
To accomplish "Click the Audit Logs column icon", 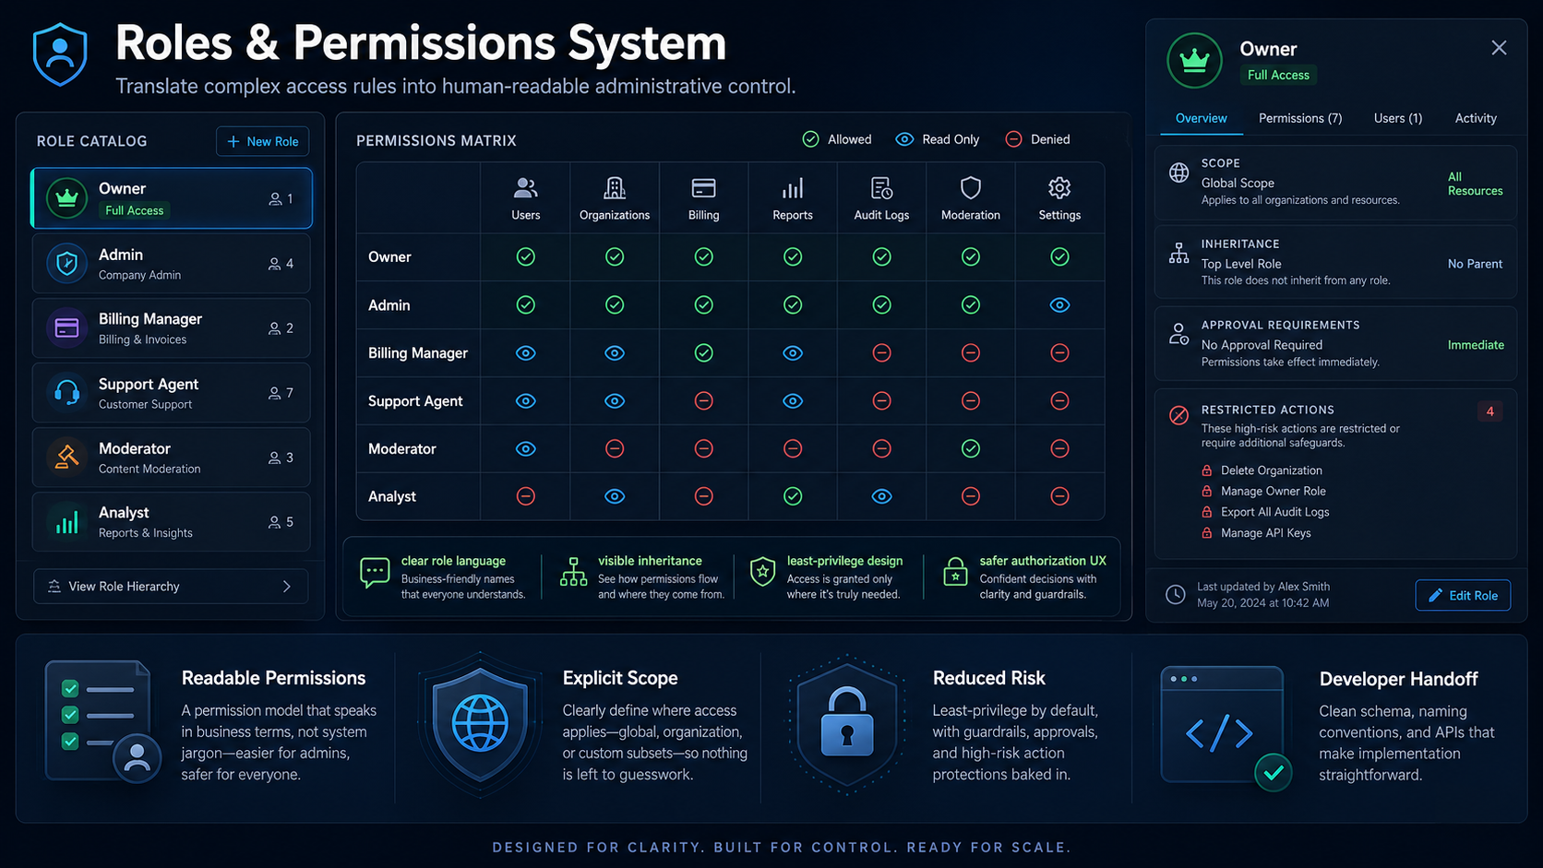I will (881, 188).
